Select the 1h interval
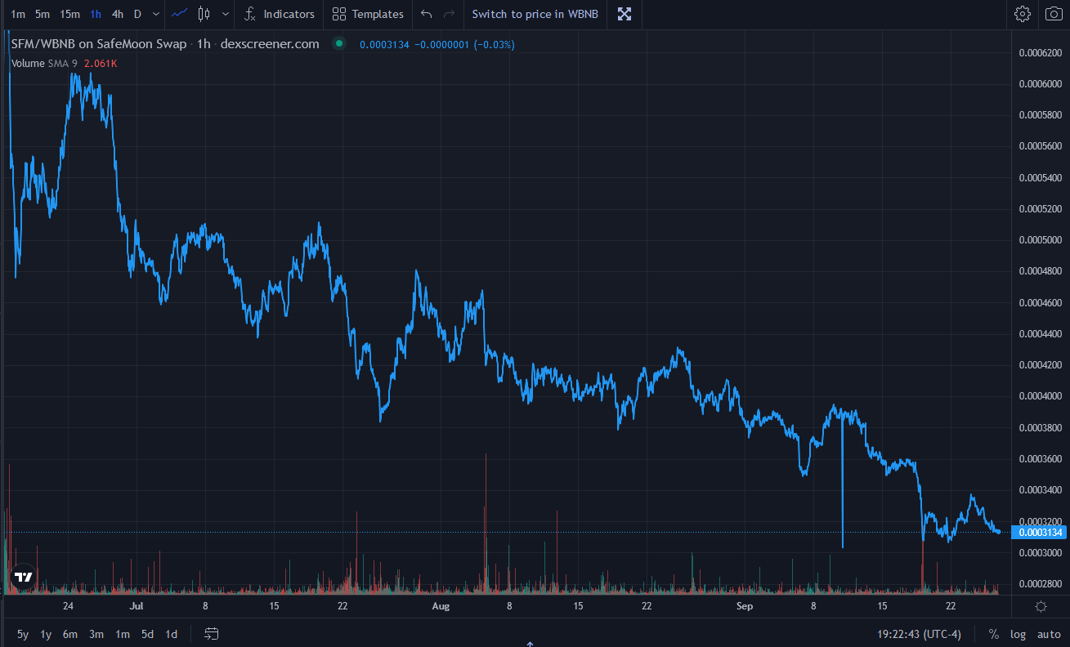The image size is (1070, 647). tap(96, 14)
